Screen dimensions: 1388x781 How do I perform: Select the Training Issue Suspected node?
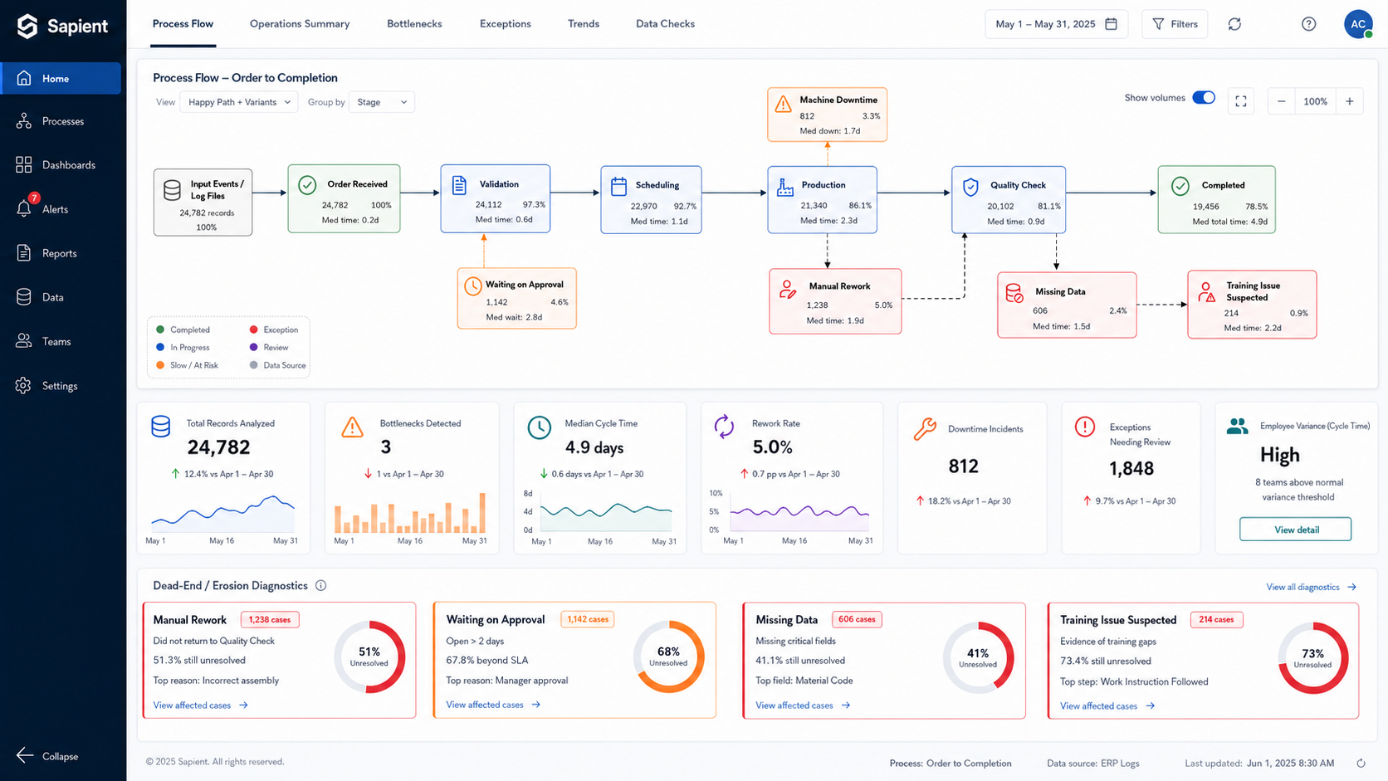(x=1252, y=305)
